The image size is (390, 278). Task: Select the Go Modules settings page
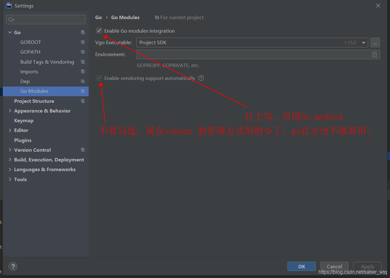46,91
